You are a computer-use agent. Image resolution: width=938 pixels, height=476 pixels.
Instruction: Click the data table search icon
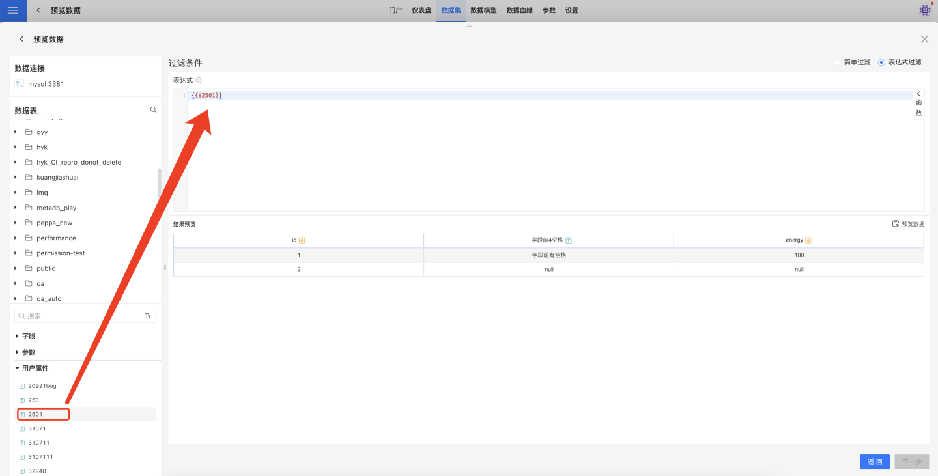(153, 110)
